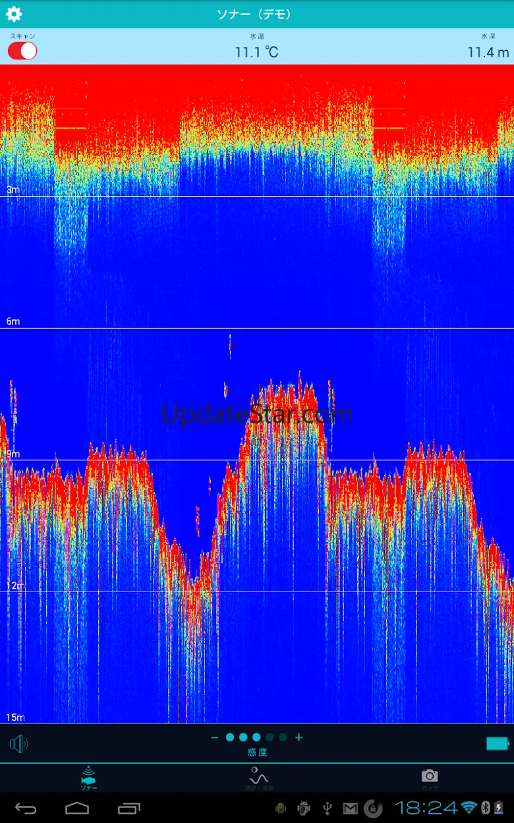The image size is (514, 823).
Task: Tap the Android home button
Action: point(77,808)
